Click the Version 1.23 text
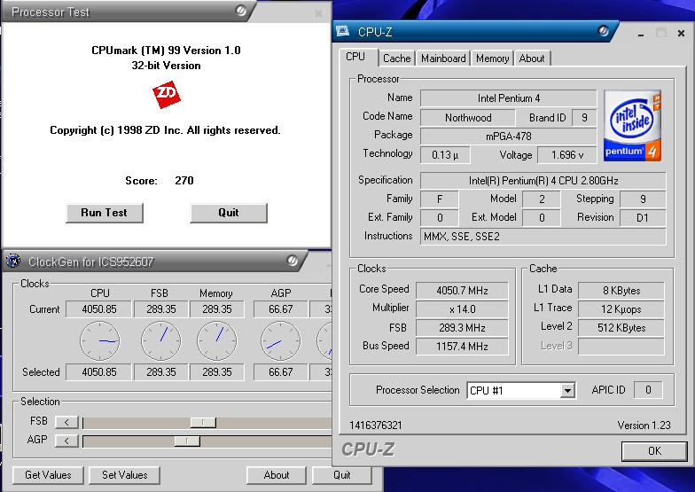 click(644, 426)
